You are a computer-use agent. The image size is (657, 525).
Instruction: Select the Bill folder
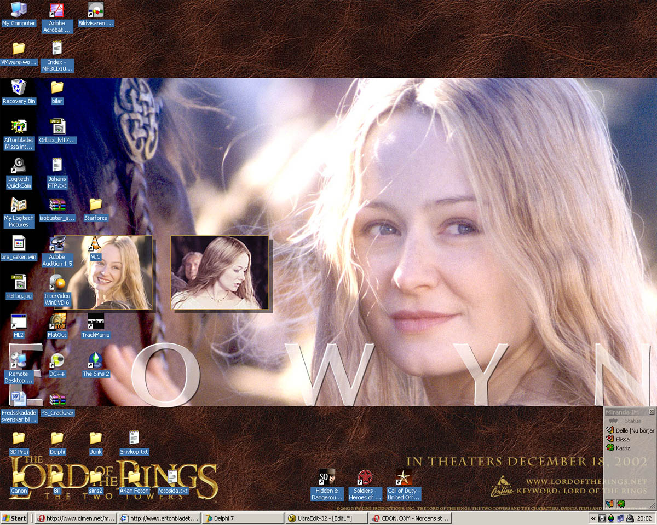(57, 482)
